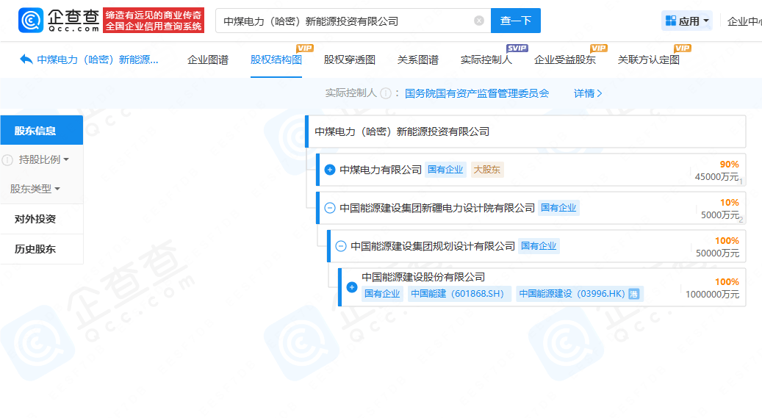The height and width of the screenshot is (418, 762).
Task: Open the 应用 dropdown menu
Action: point(687,21)
